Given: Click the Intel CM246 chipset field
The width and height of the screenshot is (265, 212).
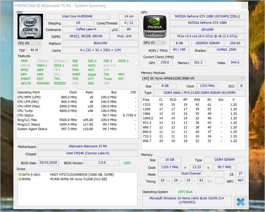Looking at the screenshot, I should point(88,153).
